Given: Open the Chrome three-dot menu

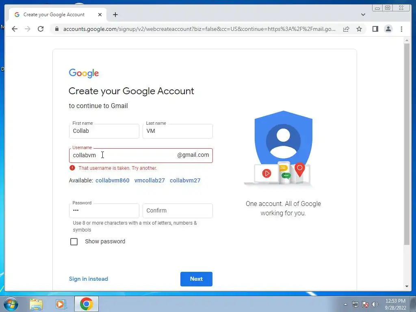Looking at the screenshot, I should [402, 29].
